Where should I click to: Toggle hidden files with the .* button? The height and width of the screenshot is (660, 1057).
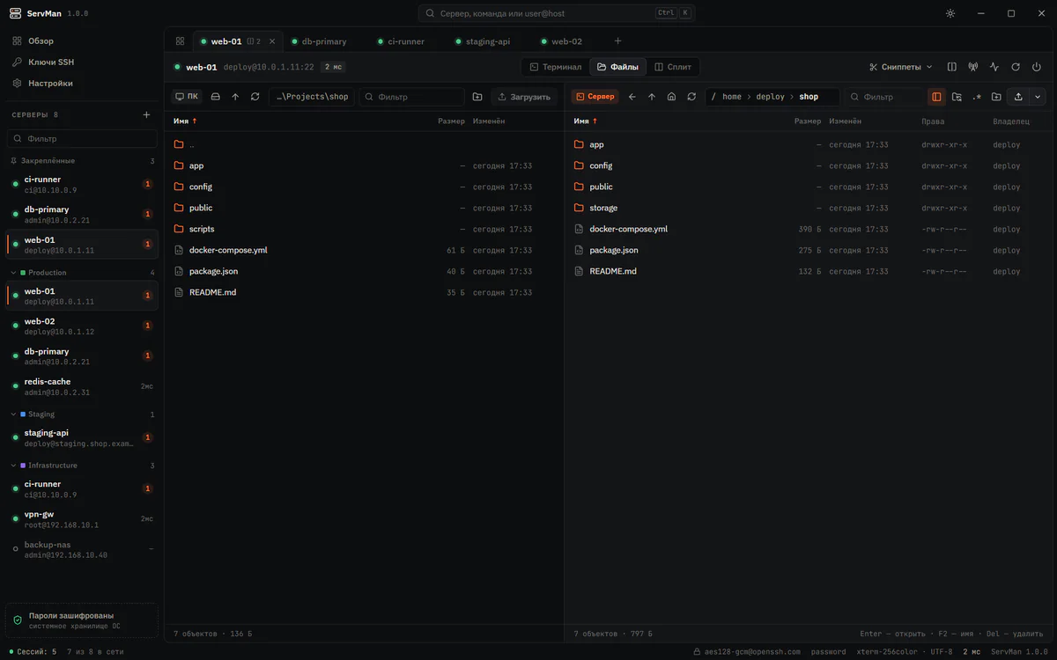[977, 97]
